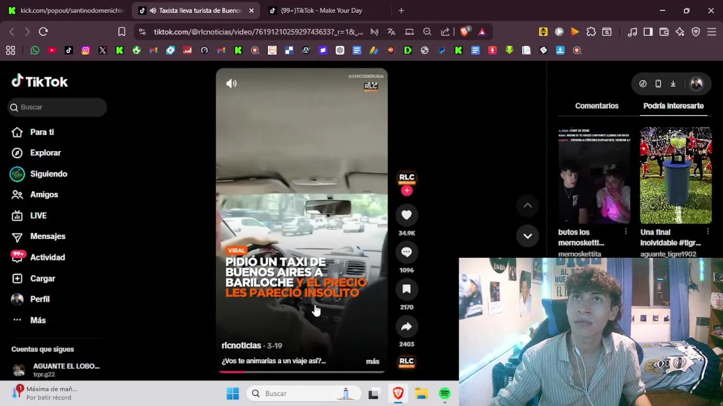Open the X (Twitter) bookmark
Image resolution: width=723 pixels, height=406 pixels.
point(103,50)
